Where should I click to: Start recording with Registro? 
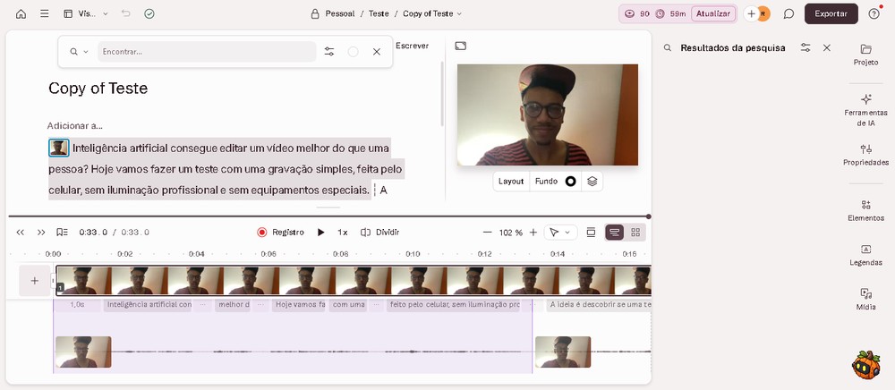click(280, 232)
